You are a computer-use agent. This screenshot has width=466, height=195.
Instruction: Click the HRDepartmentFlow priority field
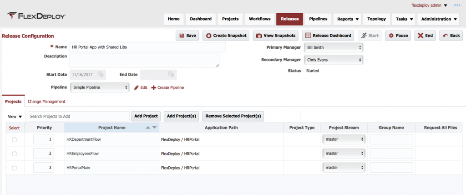pyautogui.click(x=44, y=139)
